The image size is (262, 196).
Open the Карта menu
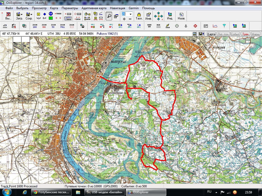(54, 8)
